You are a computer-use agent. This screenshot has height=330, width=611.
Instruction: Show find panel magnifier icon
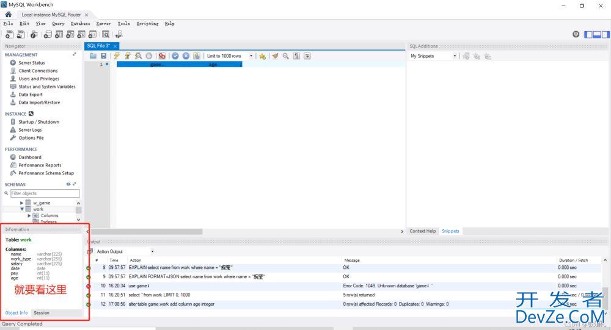285,56
